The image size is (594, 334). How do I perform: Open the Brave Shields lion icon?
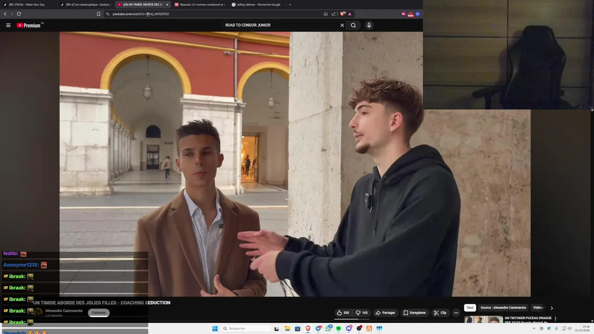[x=342, y=14]
